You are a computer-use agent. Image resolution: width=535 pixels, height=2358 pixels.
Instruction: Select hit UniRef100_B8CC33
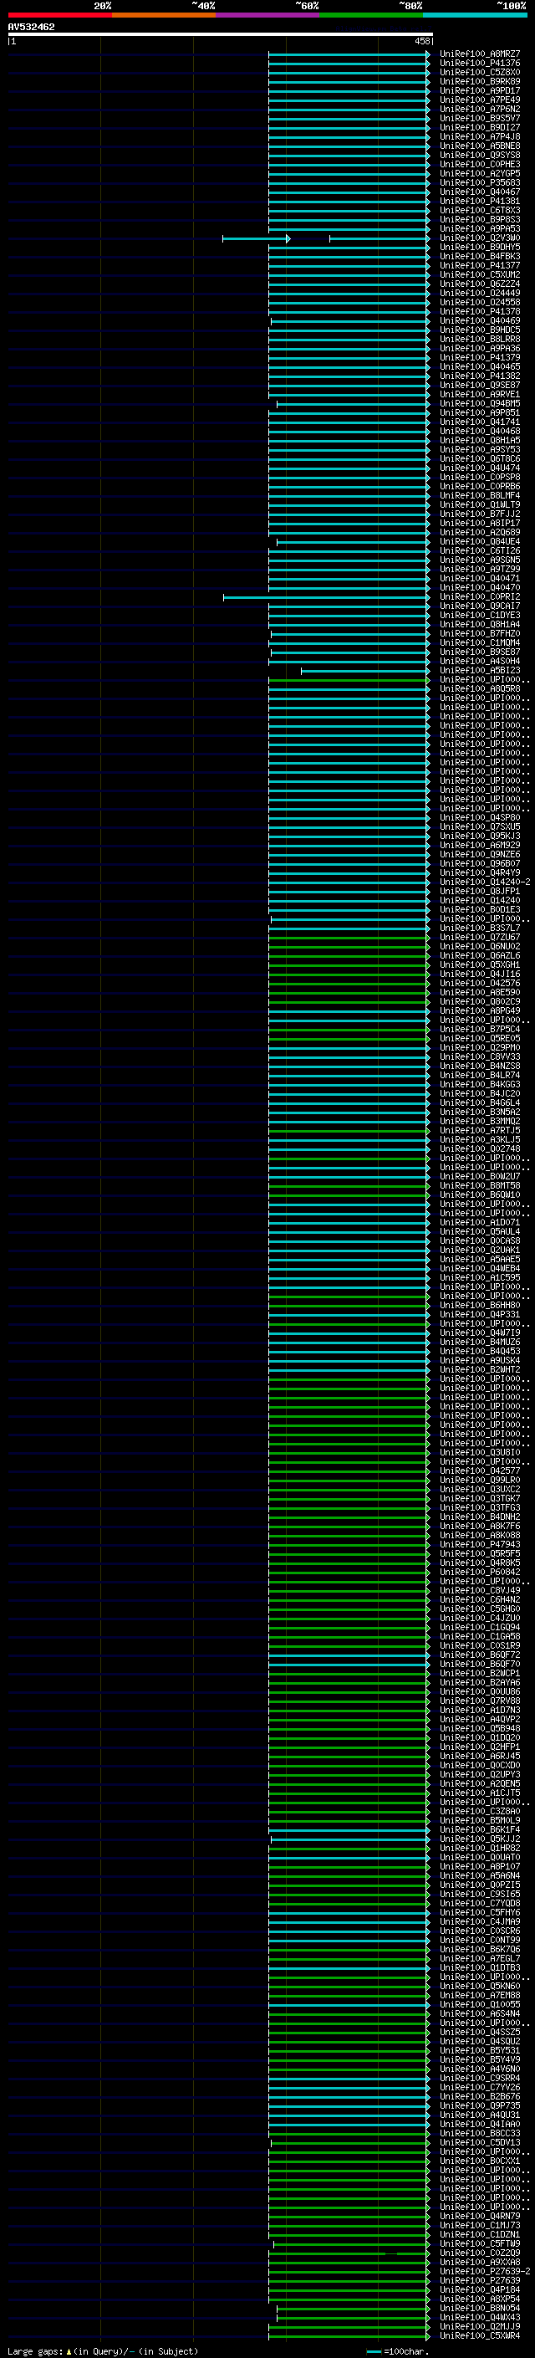479,2134
